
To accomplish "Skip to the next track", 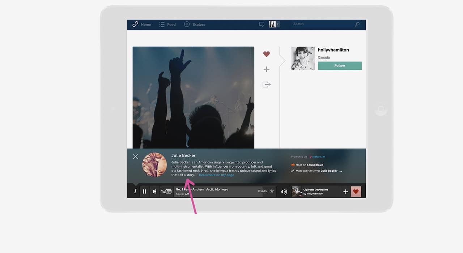I will 155,191.
